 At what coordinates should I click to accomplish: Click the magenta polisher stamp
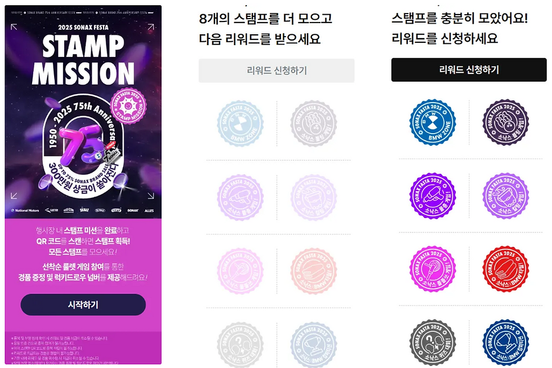click(433, 269)
